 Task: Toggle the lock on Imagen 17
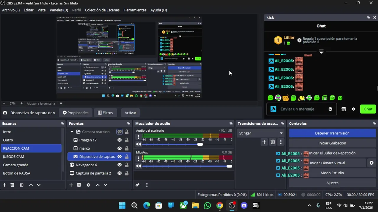[127, 140]
